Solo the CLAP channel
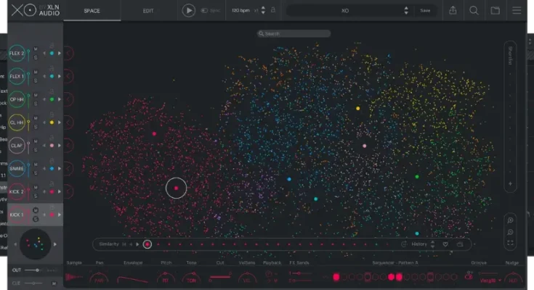The image size is (534, 290). [35, 150]
